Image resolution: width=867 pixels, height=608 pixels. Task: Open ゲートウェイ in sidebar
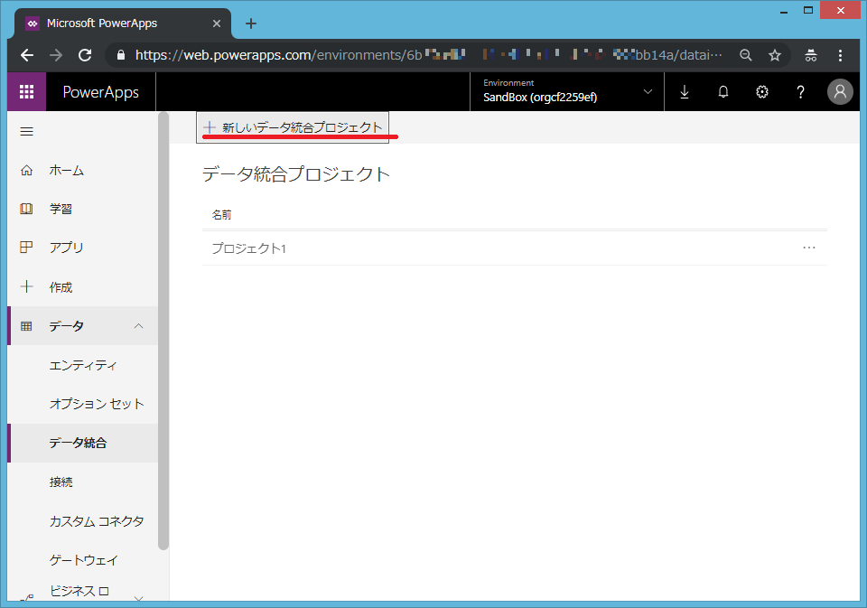tap(83, 560)
